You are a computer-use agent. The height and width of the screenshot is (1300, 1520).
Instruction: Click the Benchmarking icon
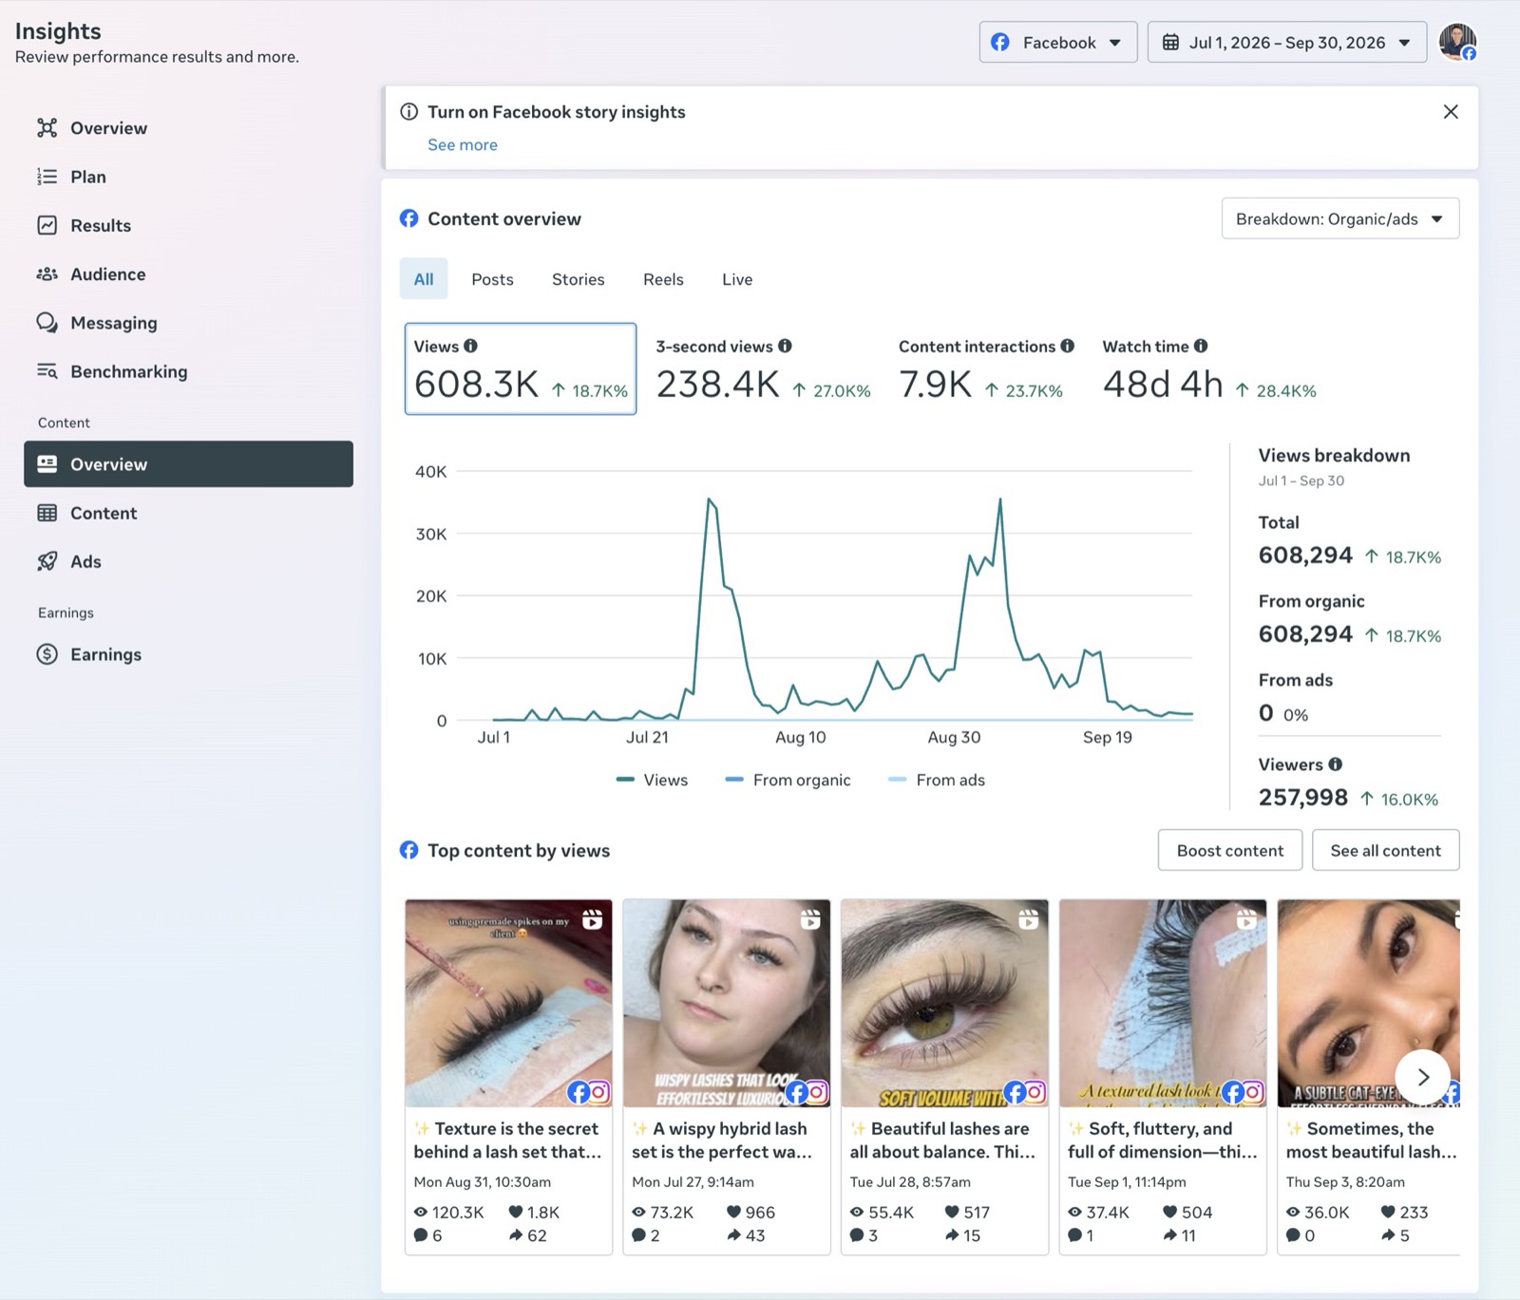pos(47,371)
